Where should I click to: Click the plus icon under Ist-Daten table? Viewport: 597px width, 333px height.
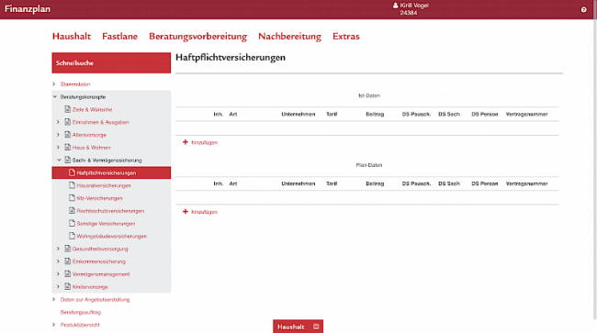186,142
